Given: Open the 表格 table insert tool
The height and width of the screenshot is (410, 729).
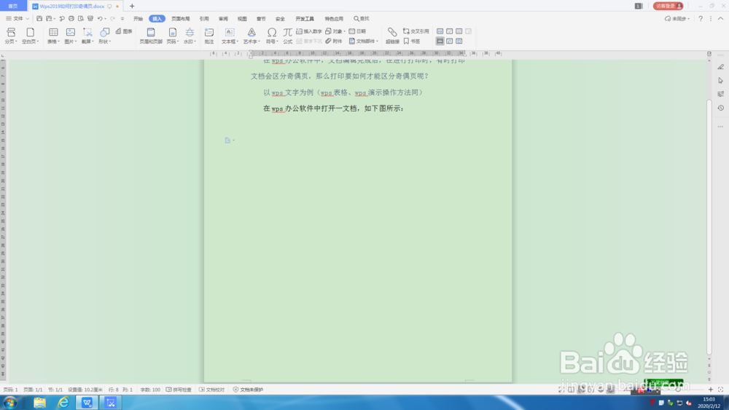Looking at the screenshot, I should (x=53, y=35).
